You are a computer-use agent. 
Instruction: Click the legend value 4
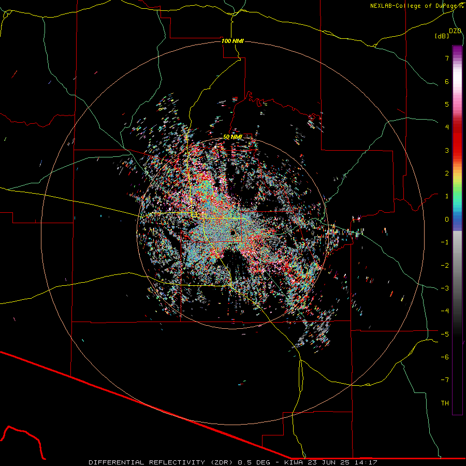pyautogui.click(x=447, y=127)
